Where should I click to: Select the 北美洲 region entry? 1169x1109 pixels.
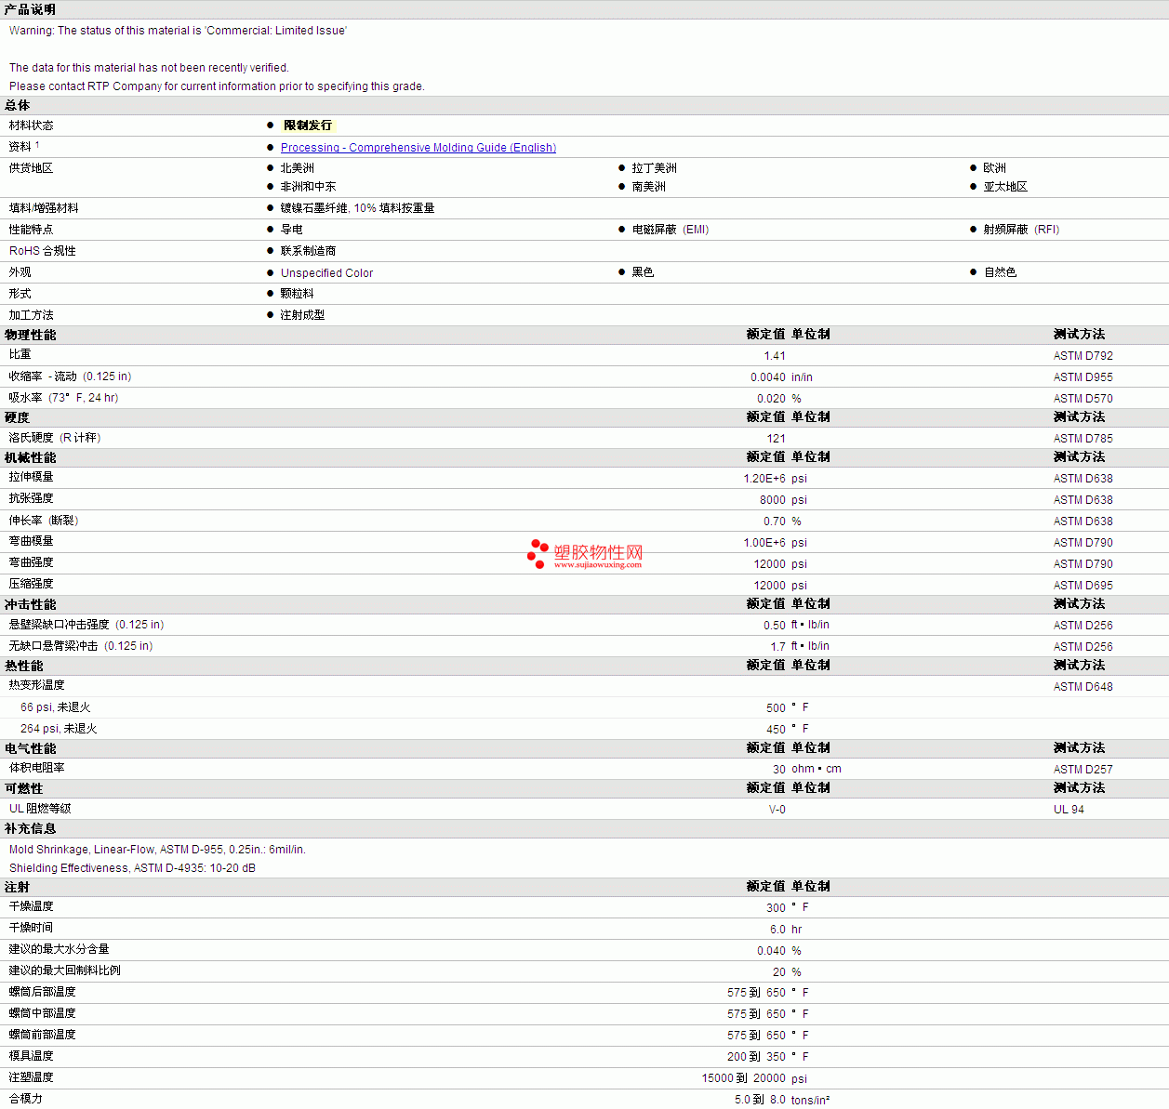pos(298,168)
